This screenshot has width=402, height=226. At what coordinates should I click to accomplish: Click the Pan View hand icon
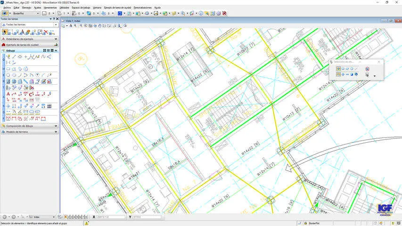[100, 25]
